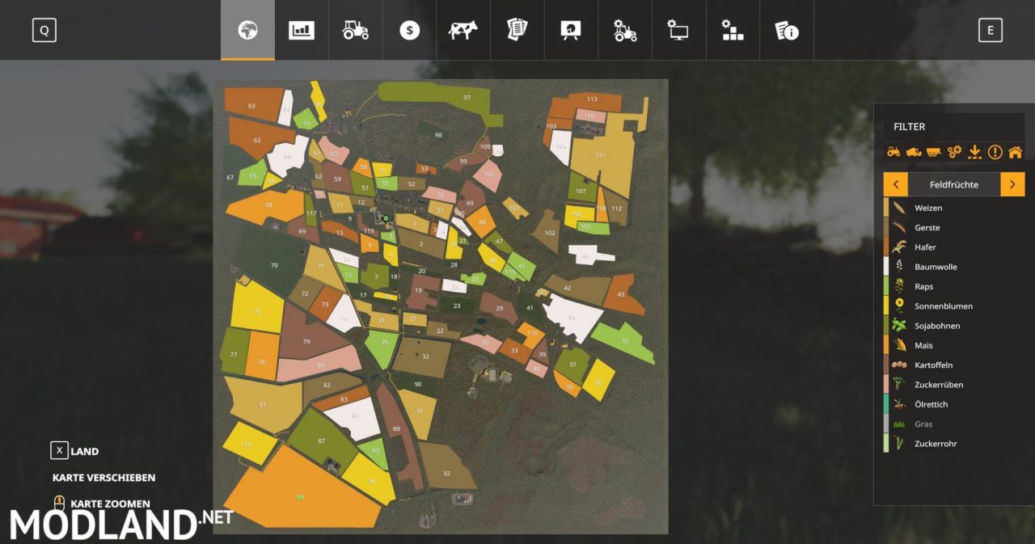
Task: Open the tractor game settings tab
Action: point(625,30)
